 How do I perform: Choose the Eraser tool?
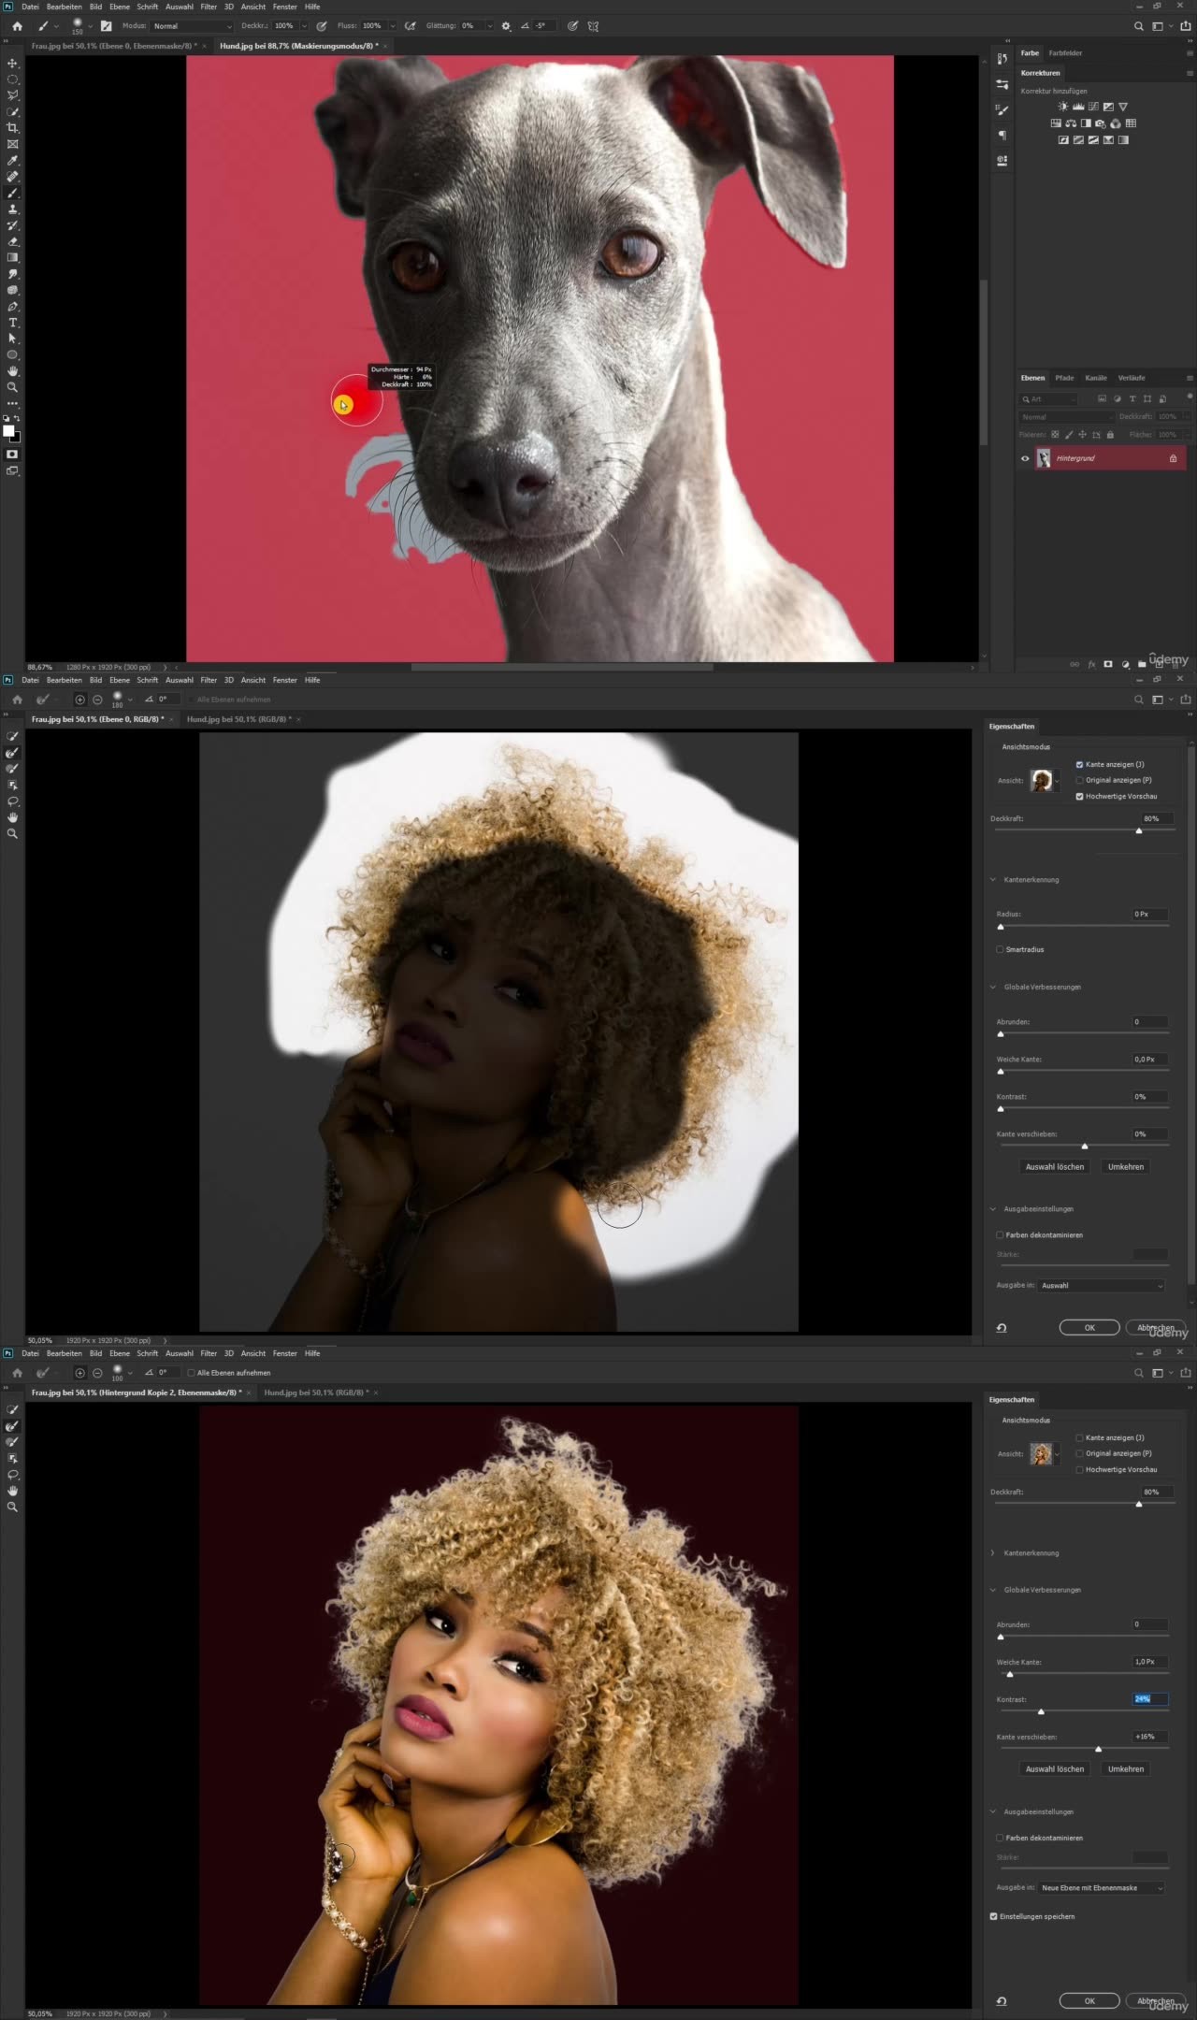click(x=12, y=241)
